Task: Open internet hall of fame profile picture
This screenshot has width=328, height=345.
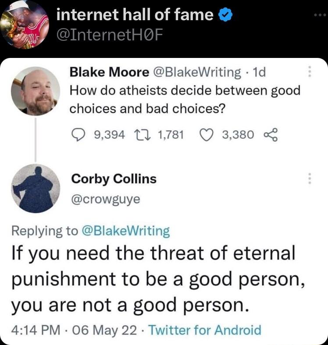Action: [x=25, y=25]
